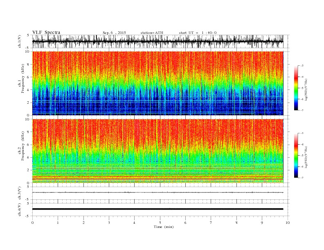This screenshot has width=324, height=250.
Task: Click the "4" minute tick label
Action: [x=135, y=223]
